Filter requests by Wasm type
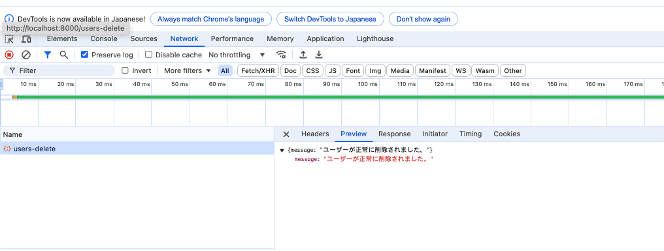 point(485,70)
